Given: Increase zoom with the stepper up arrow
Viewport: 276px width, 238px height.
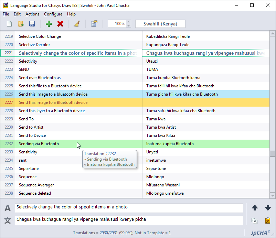Looking at the screenshot, I should (129, 22).
